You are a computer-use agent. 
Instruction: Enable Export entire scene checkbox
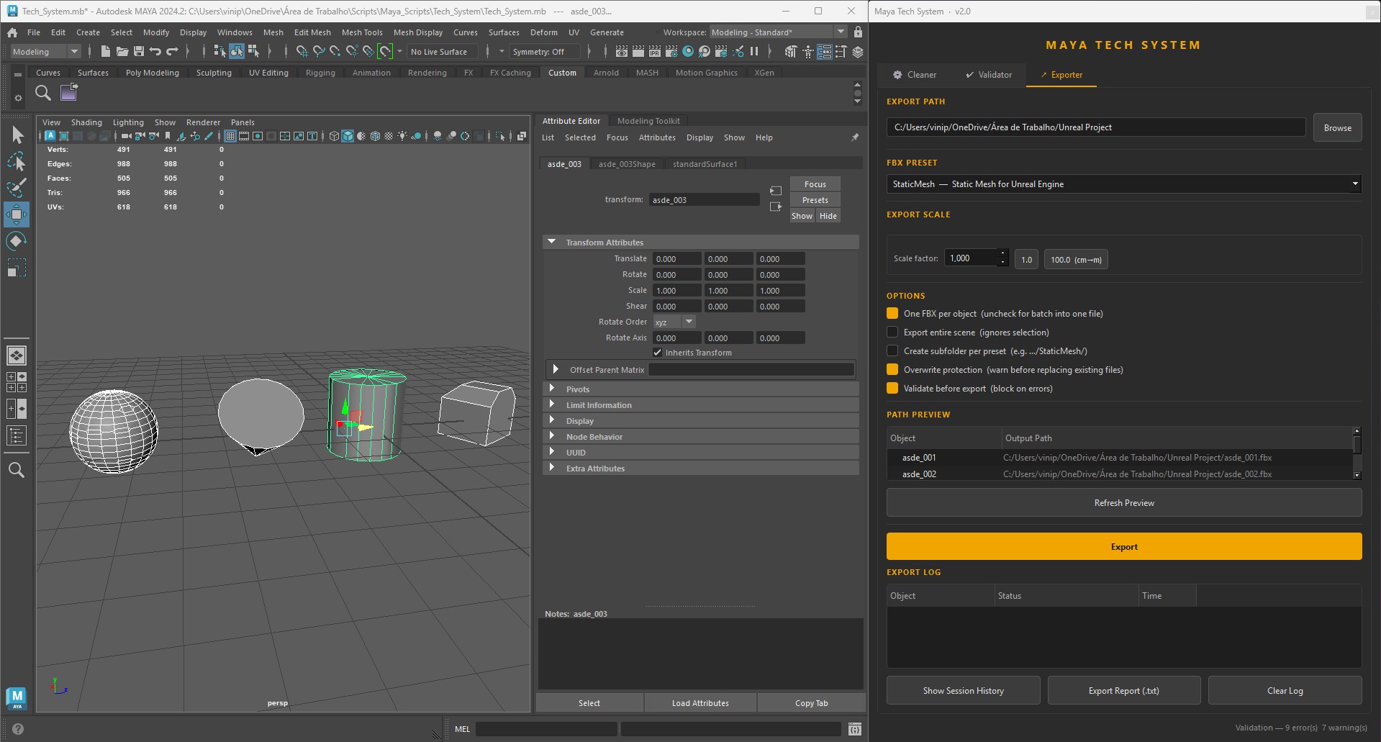point(892,332)
